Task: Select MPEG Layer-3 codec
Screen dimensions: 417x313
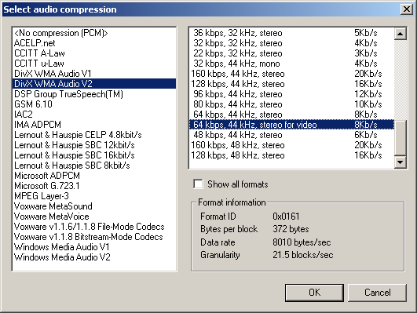Action: tap(94, 196)
